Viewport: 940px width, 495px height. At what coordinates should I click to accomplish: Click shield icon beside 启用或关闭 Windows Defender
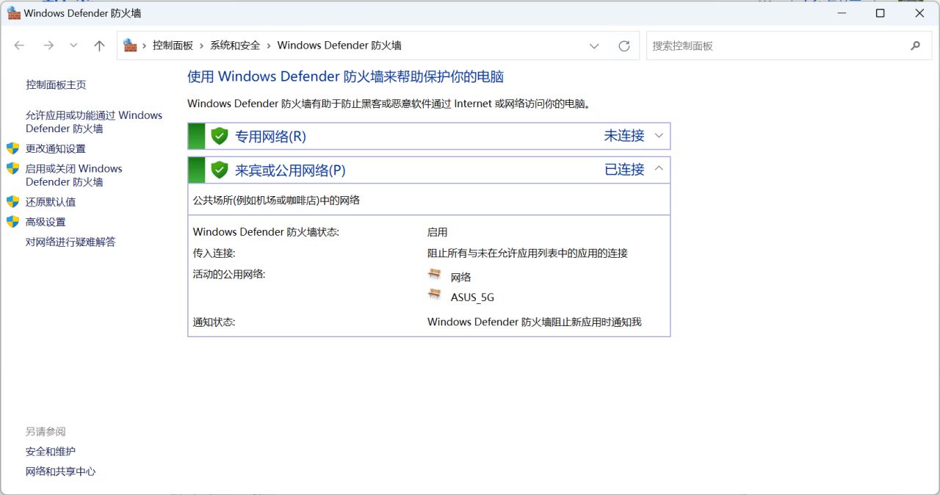point(12,168)
